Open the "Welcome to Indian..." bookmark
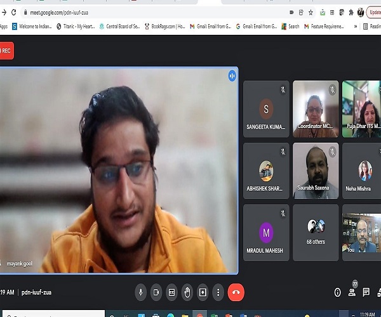This screenshot has width=381, height=317. click(x=32, y=26)
